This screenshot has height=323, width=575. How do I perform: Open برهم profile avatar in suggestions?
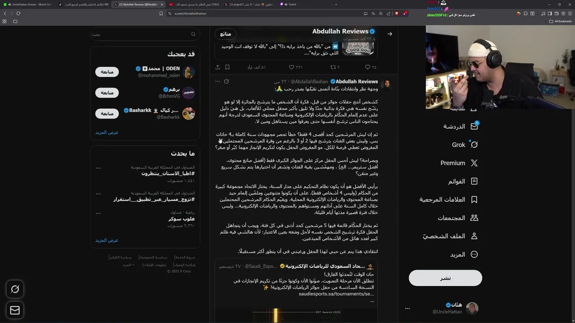coord(189,92)
